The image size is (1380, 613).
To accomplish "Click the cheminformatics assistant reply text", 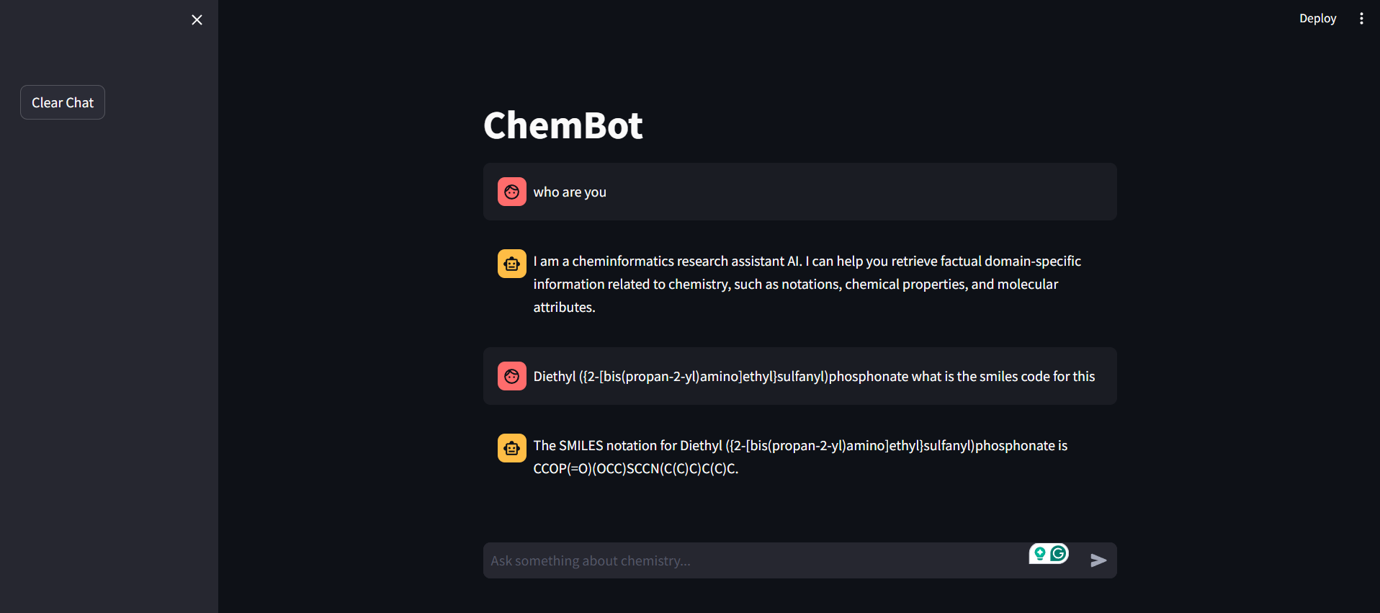I will click(807, 284).
